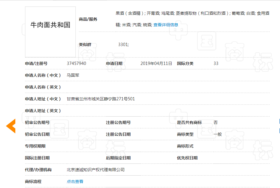Click 点击查看 in the 商标流程 row
The image size is (280, 188).
click(75, 182)
